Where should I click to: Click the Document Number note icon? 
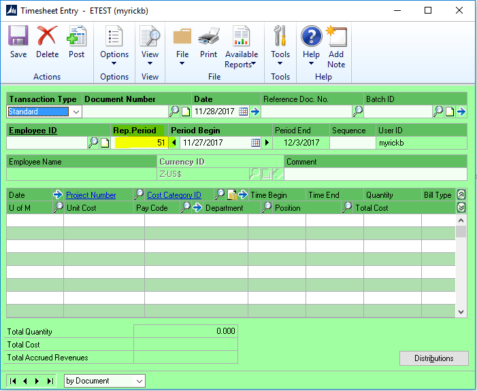coord(186,112)
